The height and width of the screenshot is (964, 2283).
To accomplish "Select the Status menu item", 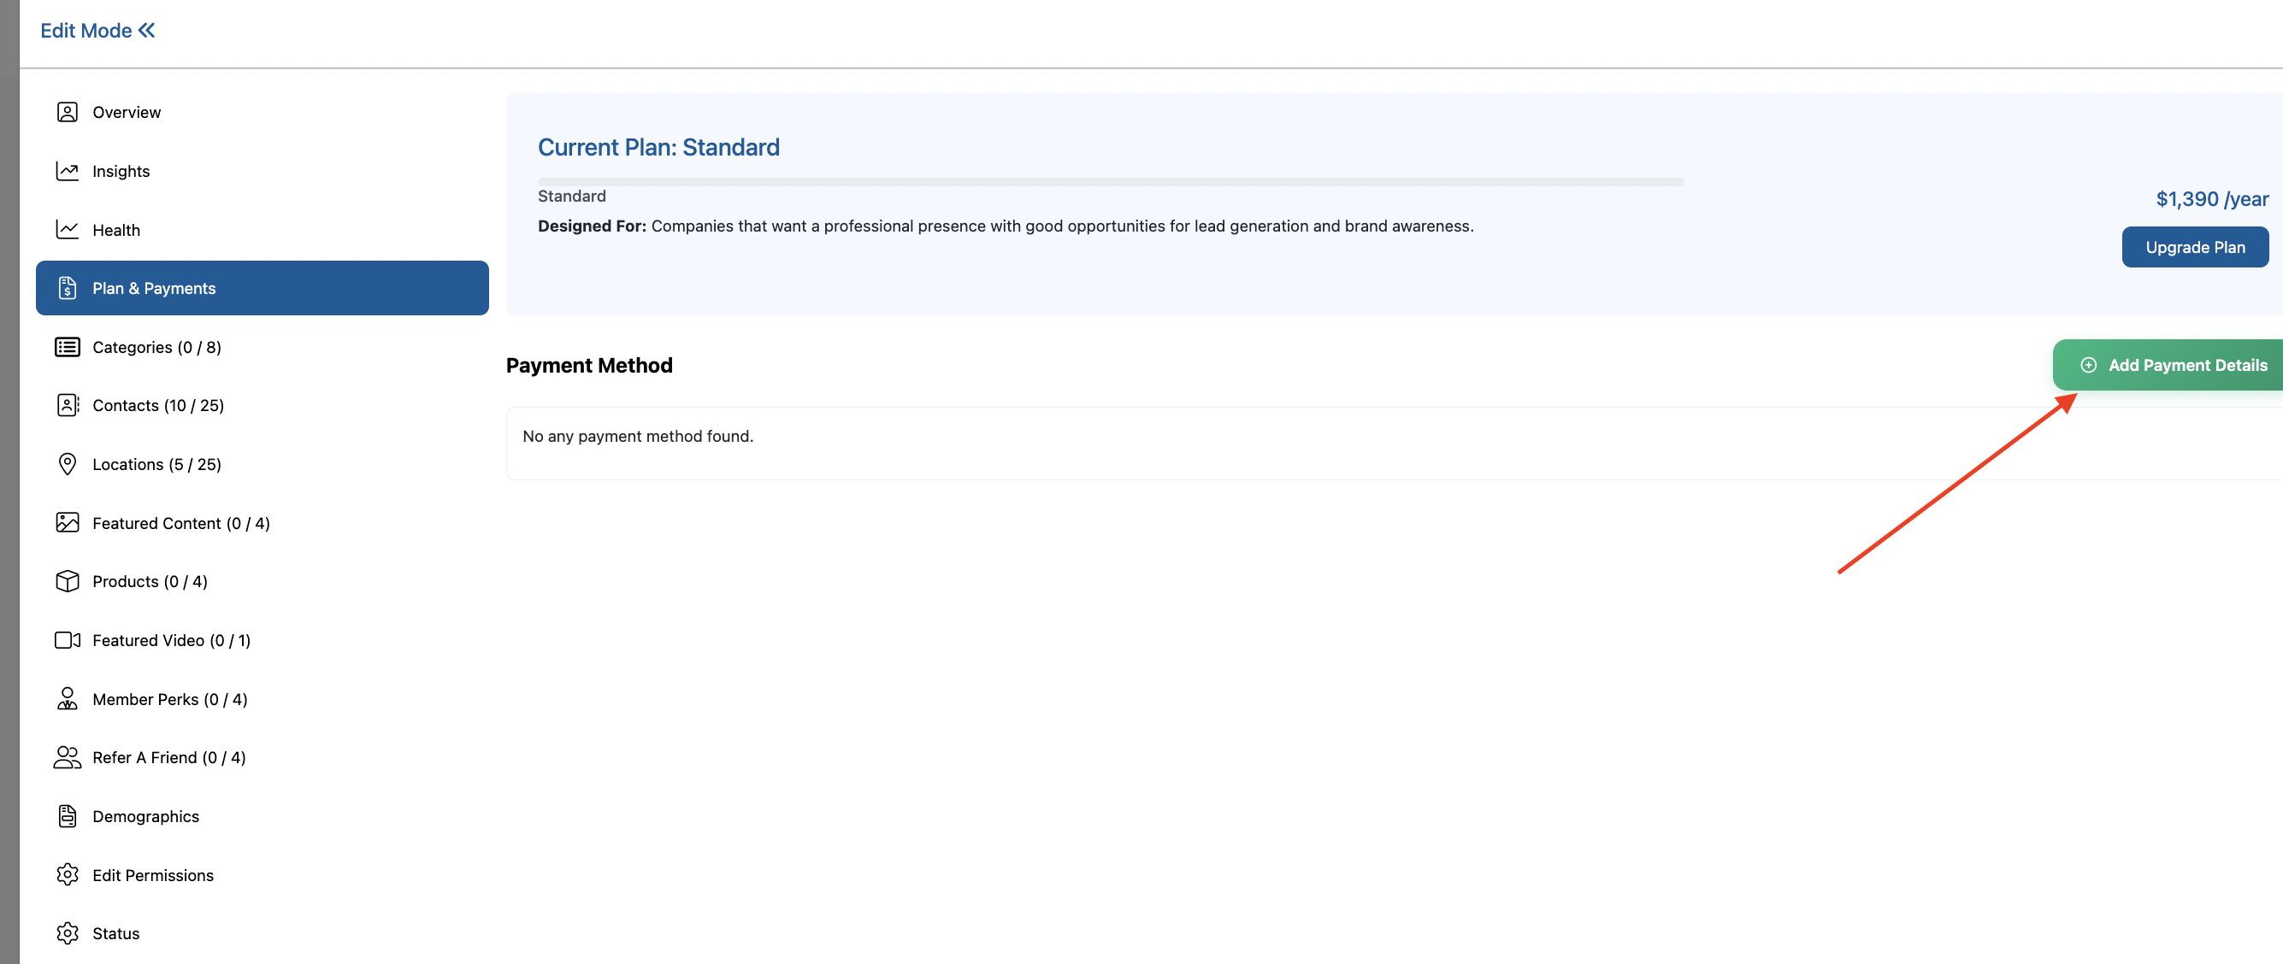I will [x=115, y=934].
